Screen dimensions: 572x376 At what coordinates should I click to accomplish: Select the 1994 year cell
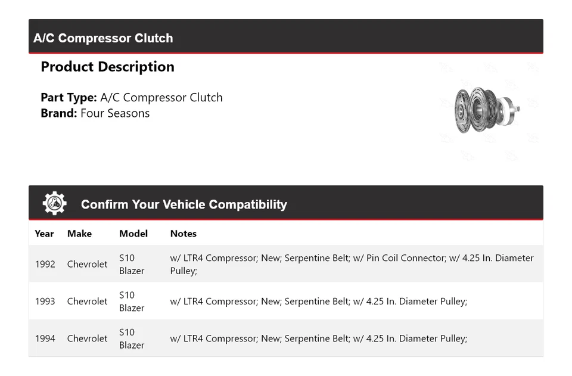[45, 338]
